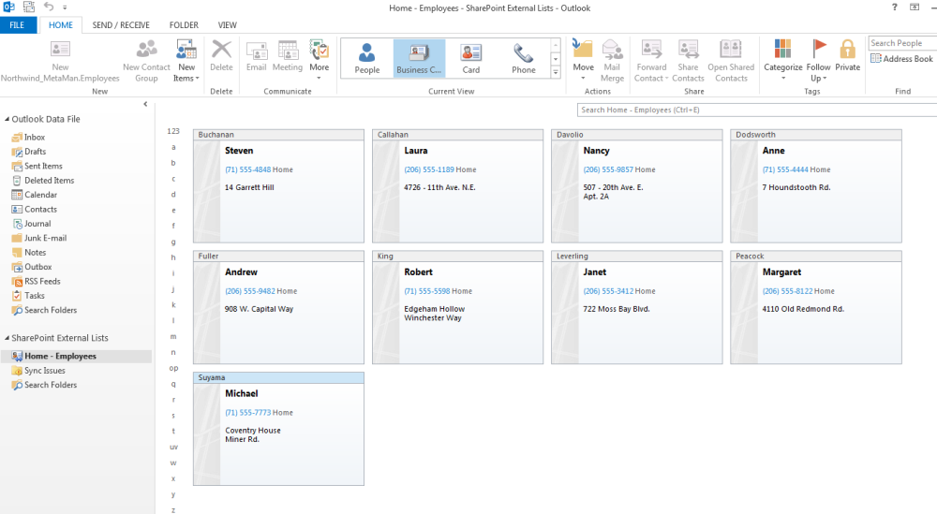Open the New Items menu
The width and height of the screenshot is (937, 514).
(186, 61)
